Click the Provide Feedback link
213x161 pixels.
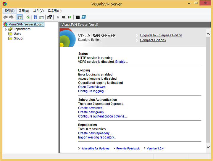click(x=128, y=149)
